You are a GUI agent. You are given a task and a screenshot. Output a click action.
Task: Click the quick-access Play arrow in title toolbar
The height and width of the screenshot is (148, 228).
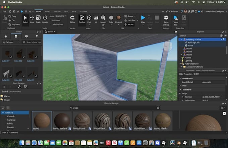(x=22, y=11)
